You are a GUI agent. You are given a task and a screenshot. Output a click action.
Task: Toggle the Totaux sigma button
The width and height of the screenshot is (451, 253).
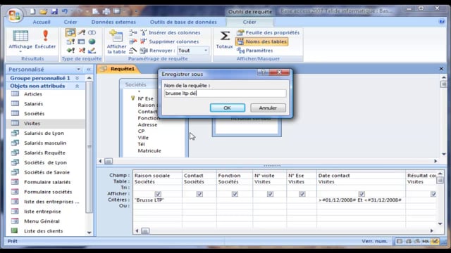224,39
